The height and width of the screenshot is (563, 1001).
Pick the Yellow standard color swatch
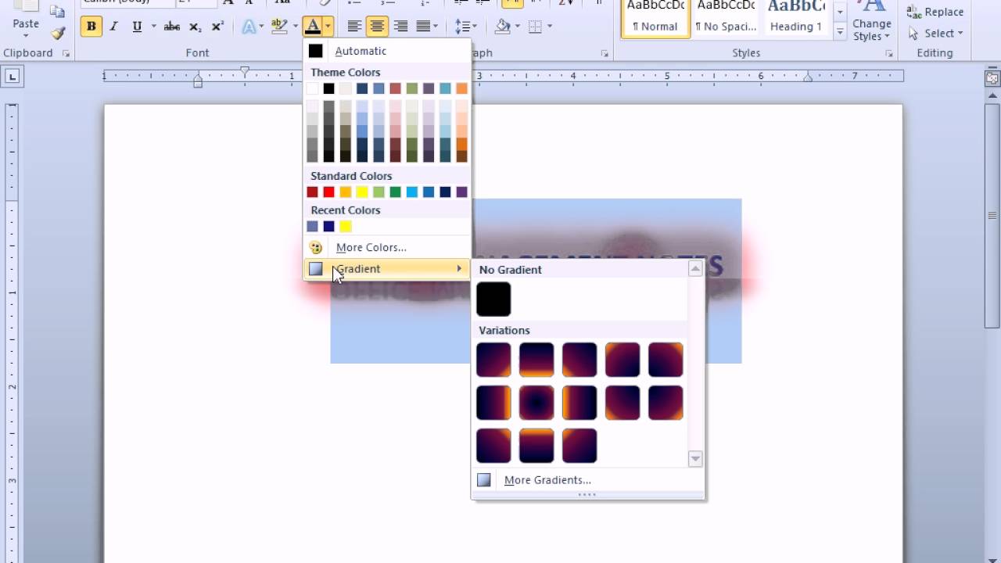[x=362, y=192]
